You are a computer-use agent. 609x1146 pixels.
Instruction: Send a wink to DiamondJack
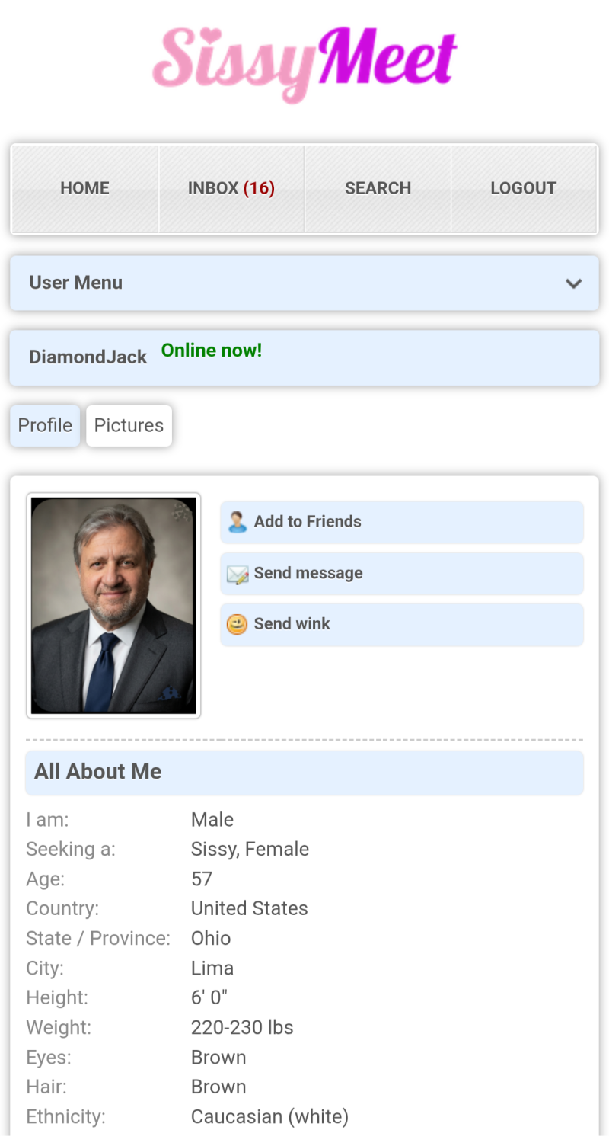402,624
